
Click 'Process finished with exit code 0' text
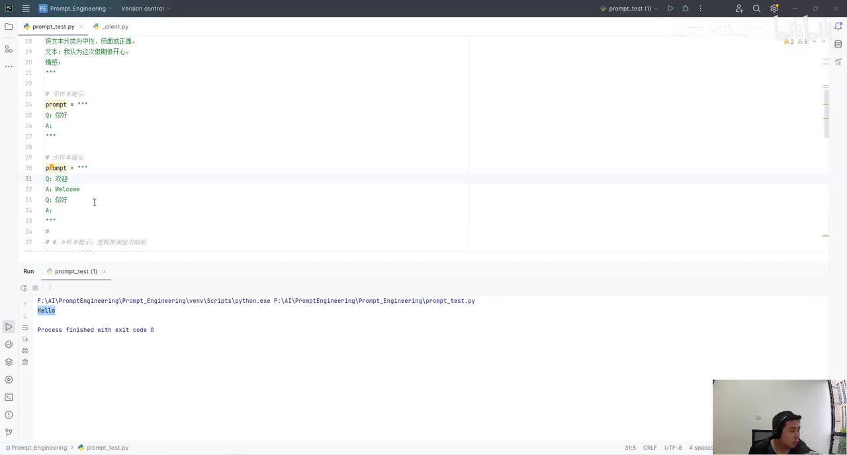tap(95, 330)
